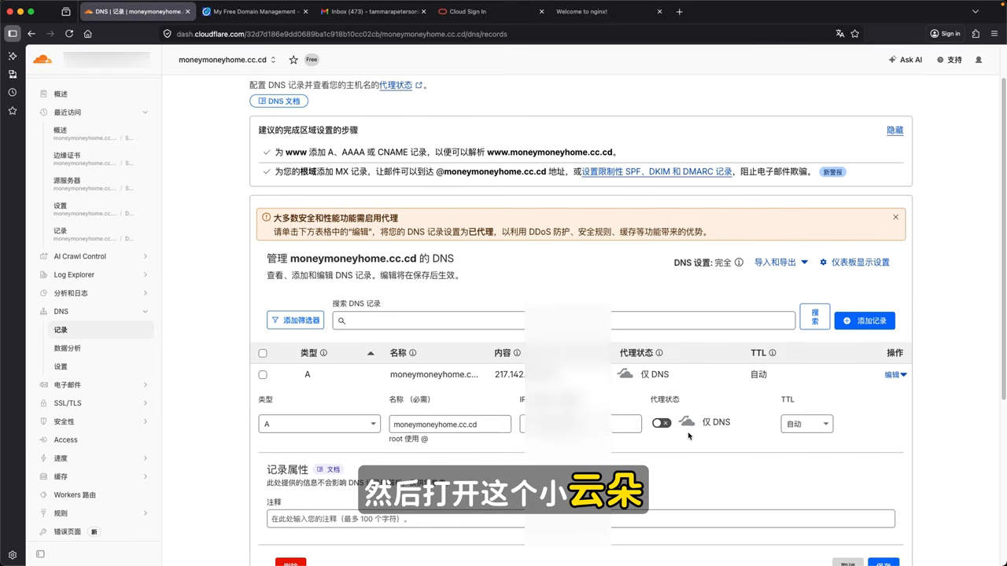Edit the 名称 field containing moneymoneyhome.cc.cd
The image size is (1007, 566).
tap(450, 424)
